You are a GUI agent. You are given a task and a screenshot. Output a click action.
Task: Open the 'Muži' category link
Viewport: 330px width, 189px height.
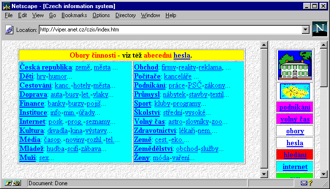(28, 158)
